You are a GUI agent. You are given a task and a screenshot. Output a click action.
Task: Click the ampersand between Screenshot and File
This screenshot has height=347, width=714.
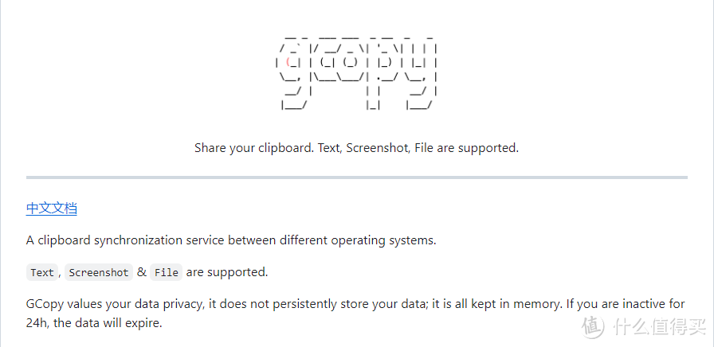[142, 272]
